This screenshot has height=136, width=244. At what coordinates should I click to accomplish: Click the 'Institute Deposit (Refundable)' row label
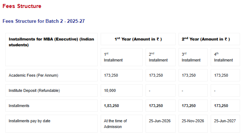click(34, 91)
